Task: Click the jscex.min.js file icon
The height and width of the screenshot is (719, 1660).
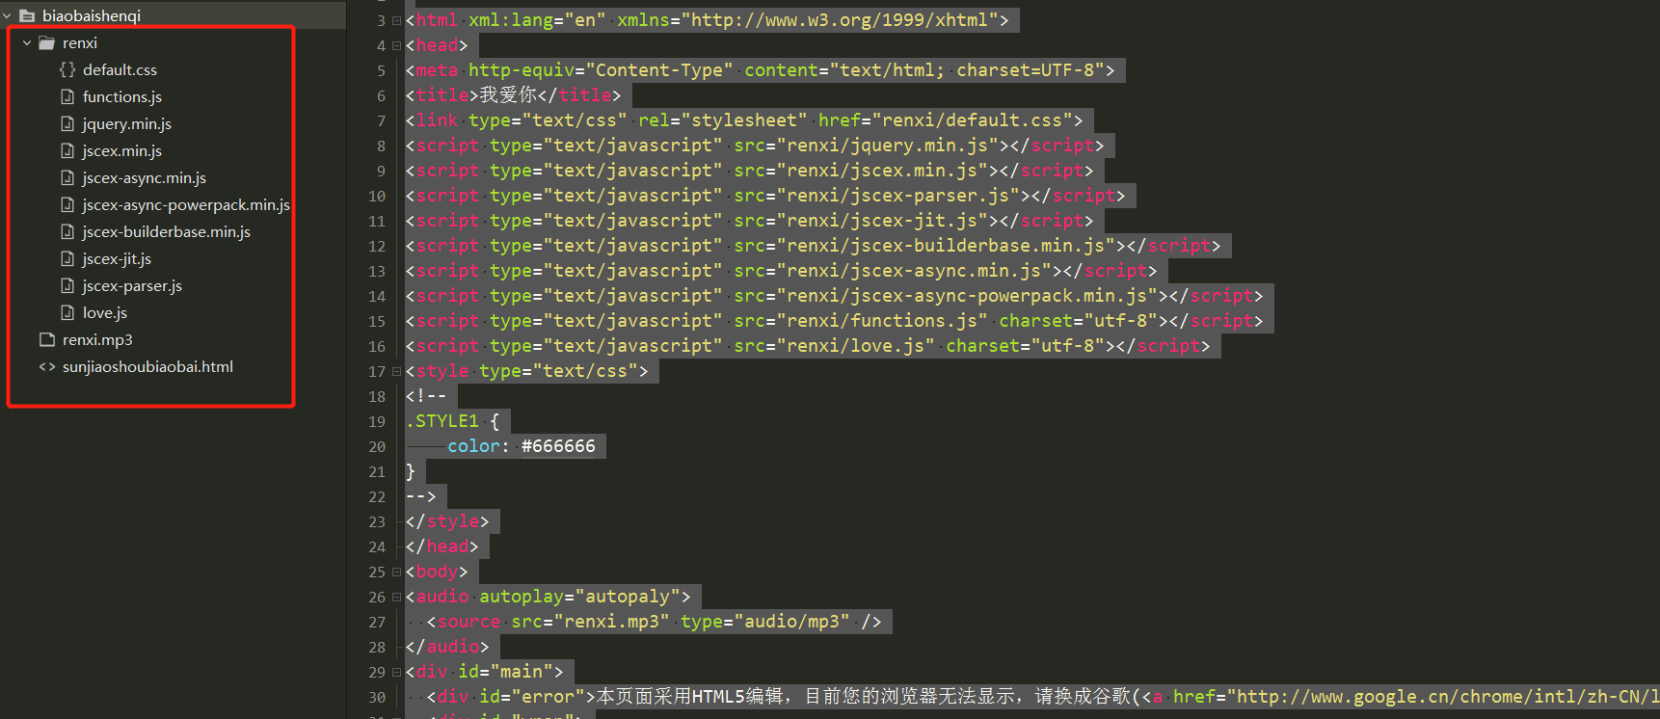Action: 67,150
